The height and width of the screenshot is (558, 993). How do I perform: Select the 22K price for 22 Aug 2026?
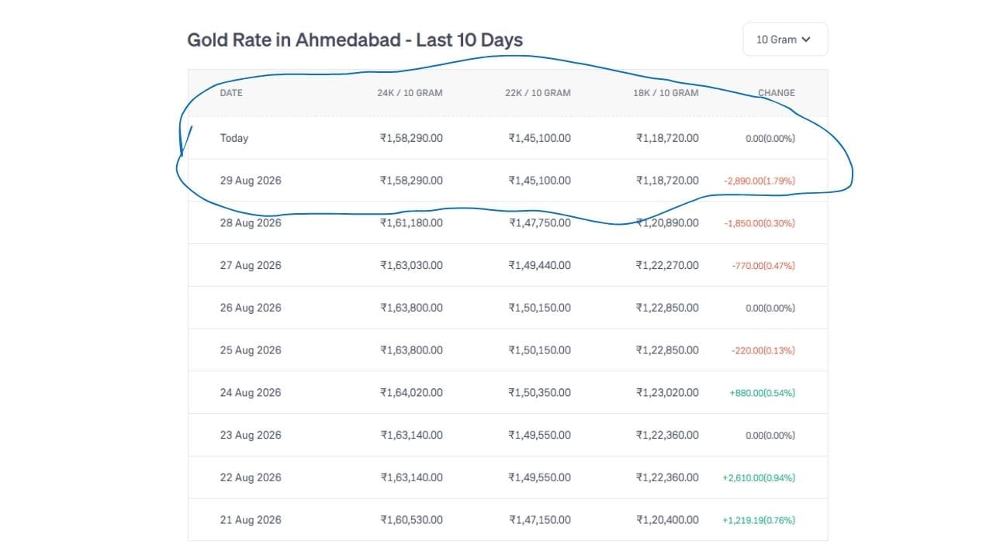(539, 477)
